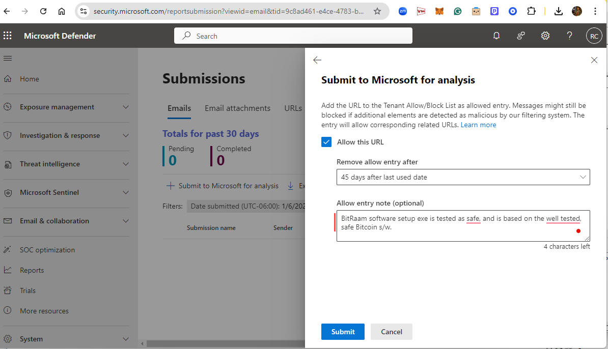Click the Pending count 0
The image size is (608, 349).
point(173,160)
